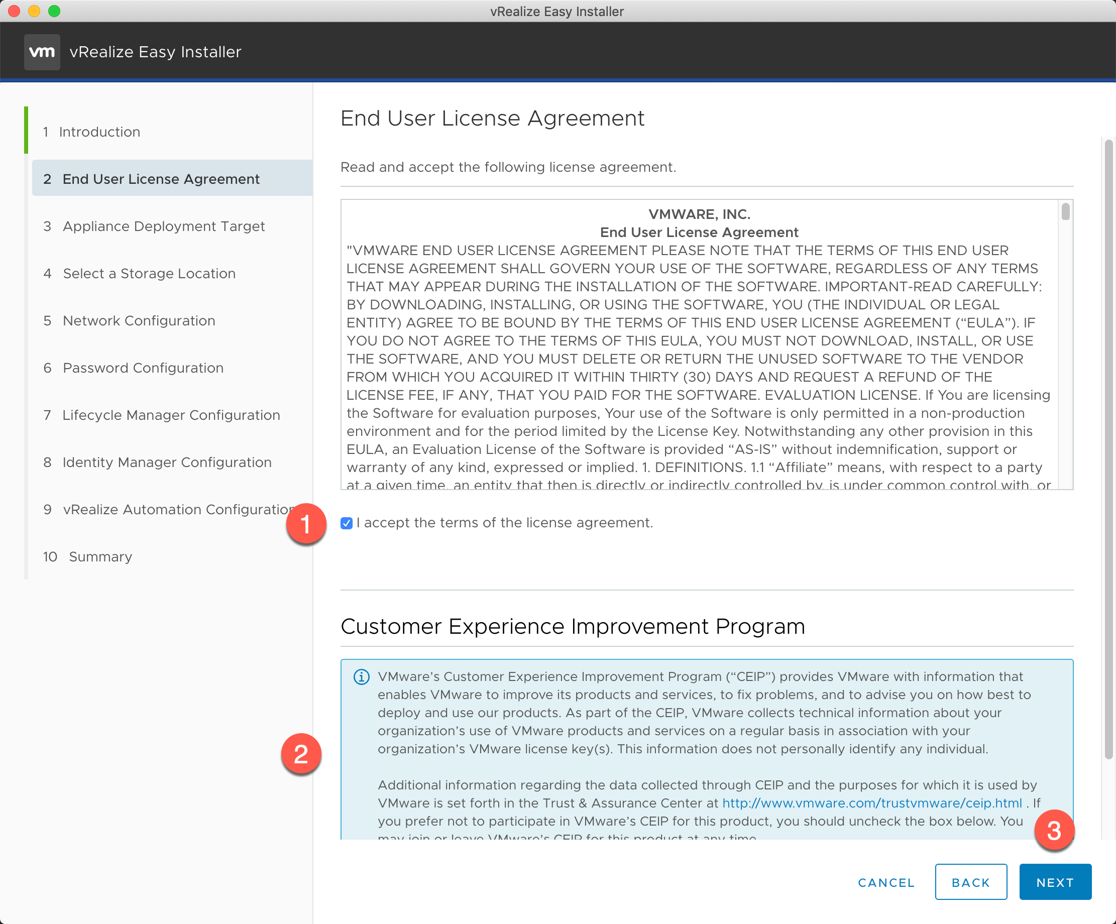1116x924 pixels.
Task: Click the vRealize Easy Installer header title
Action: click(x=155, y=52)
